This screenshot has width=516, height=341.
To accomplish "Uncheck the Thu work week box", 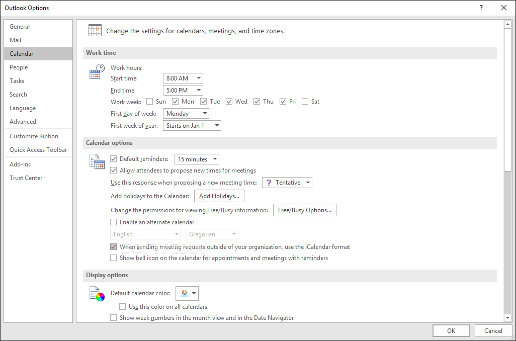I will pyautogui.click(x=256, y=102).
